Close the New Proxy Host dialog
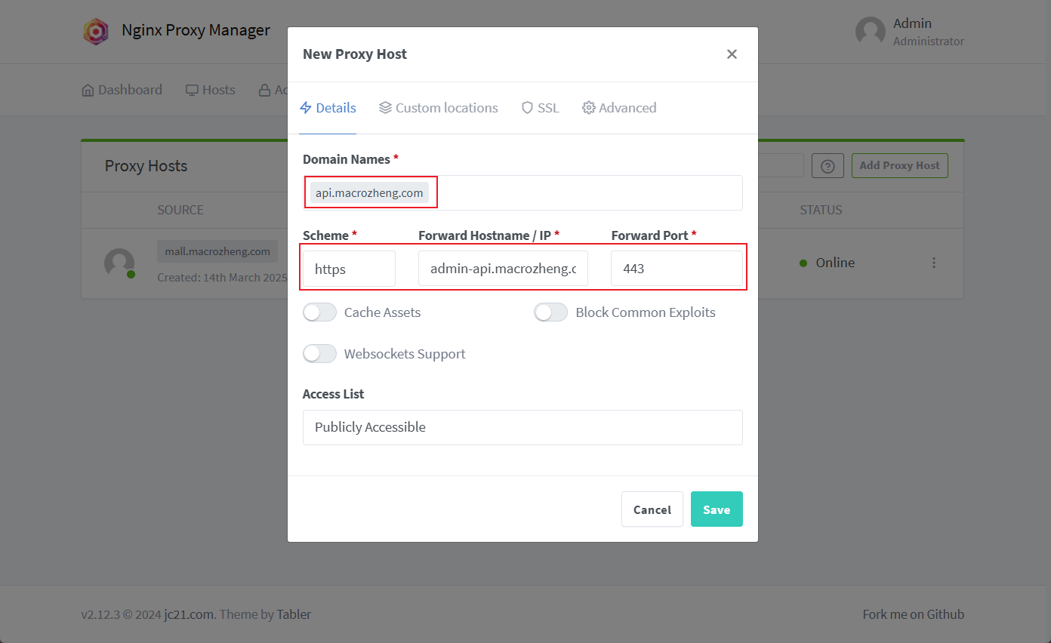 coord(732,54)
